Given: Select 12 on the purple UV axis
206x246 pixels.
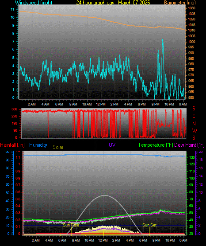Looking at the screenshot, I should [x=201, y=184].
